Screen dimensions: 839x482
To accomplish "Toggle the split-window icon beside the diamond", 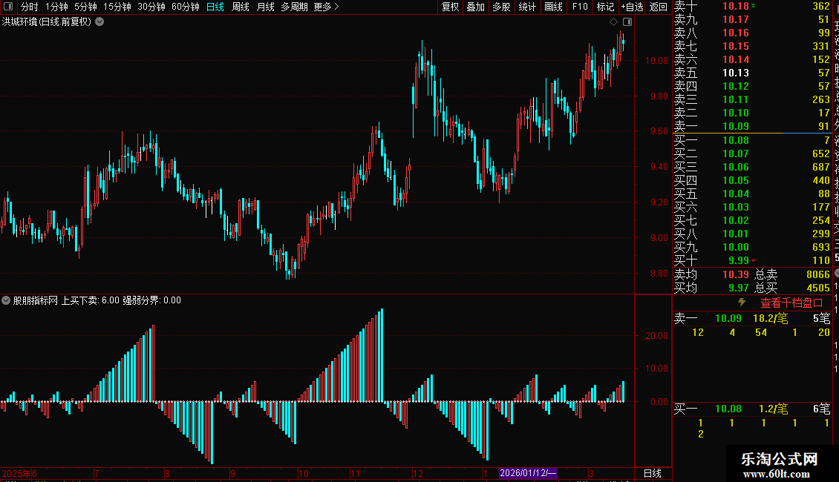I will pyautogui.click(x=627, y=22).
